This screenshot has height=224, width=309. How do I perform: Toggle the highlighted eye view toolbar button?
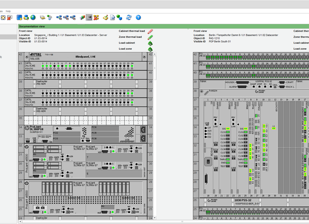89,18
